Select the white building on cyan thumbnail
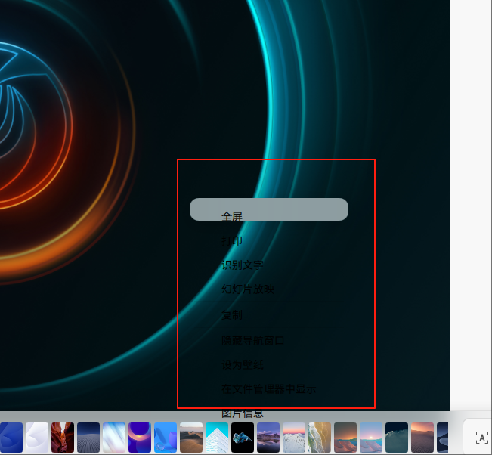Screen dimensions: 492x455 [217, 438]
